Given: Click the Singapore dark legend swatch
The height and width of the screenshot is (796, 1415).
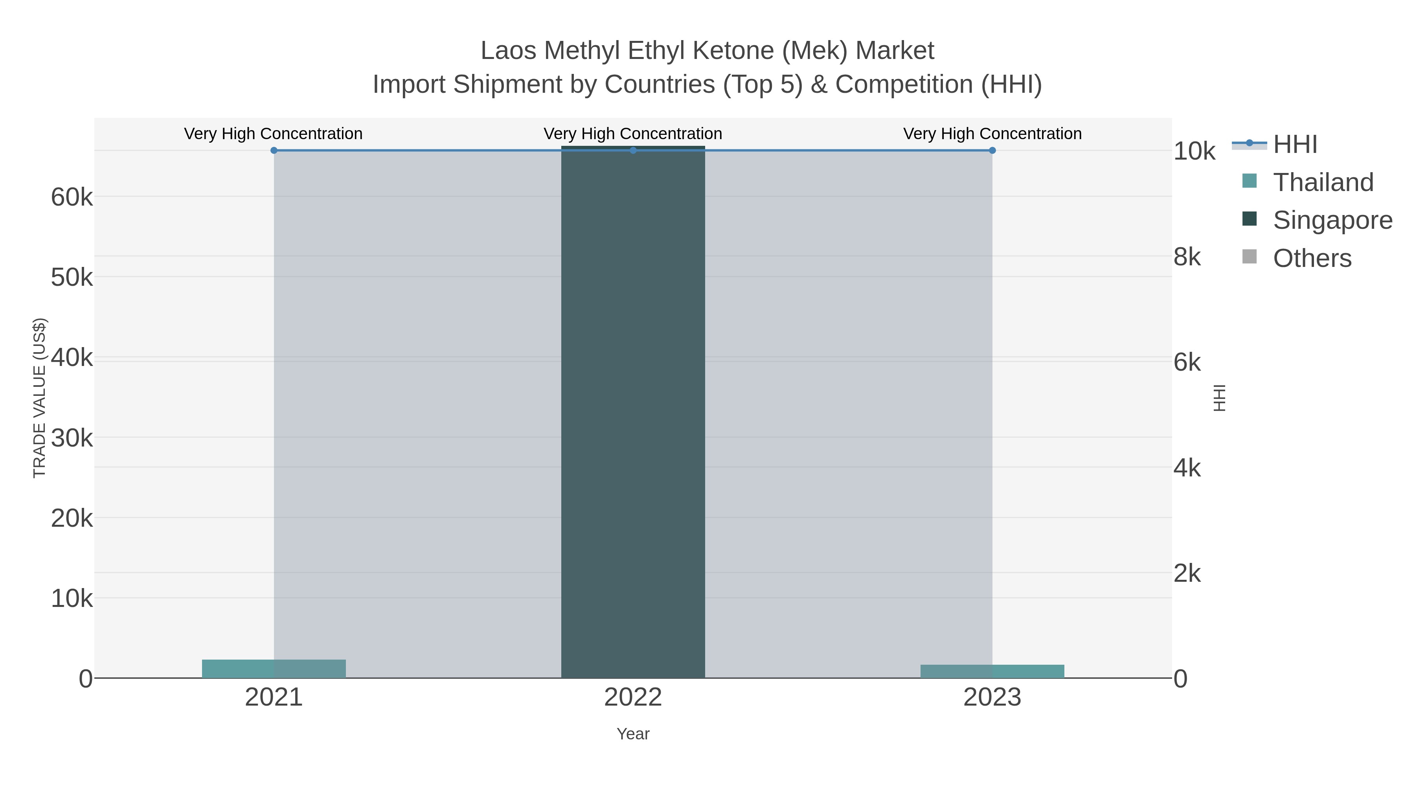Looking at the screenshot, I should 1249,219.
